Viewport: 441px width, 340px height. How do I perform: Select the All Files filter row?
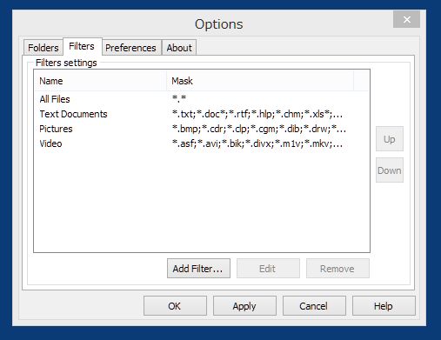202,99
